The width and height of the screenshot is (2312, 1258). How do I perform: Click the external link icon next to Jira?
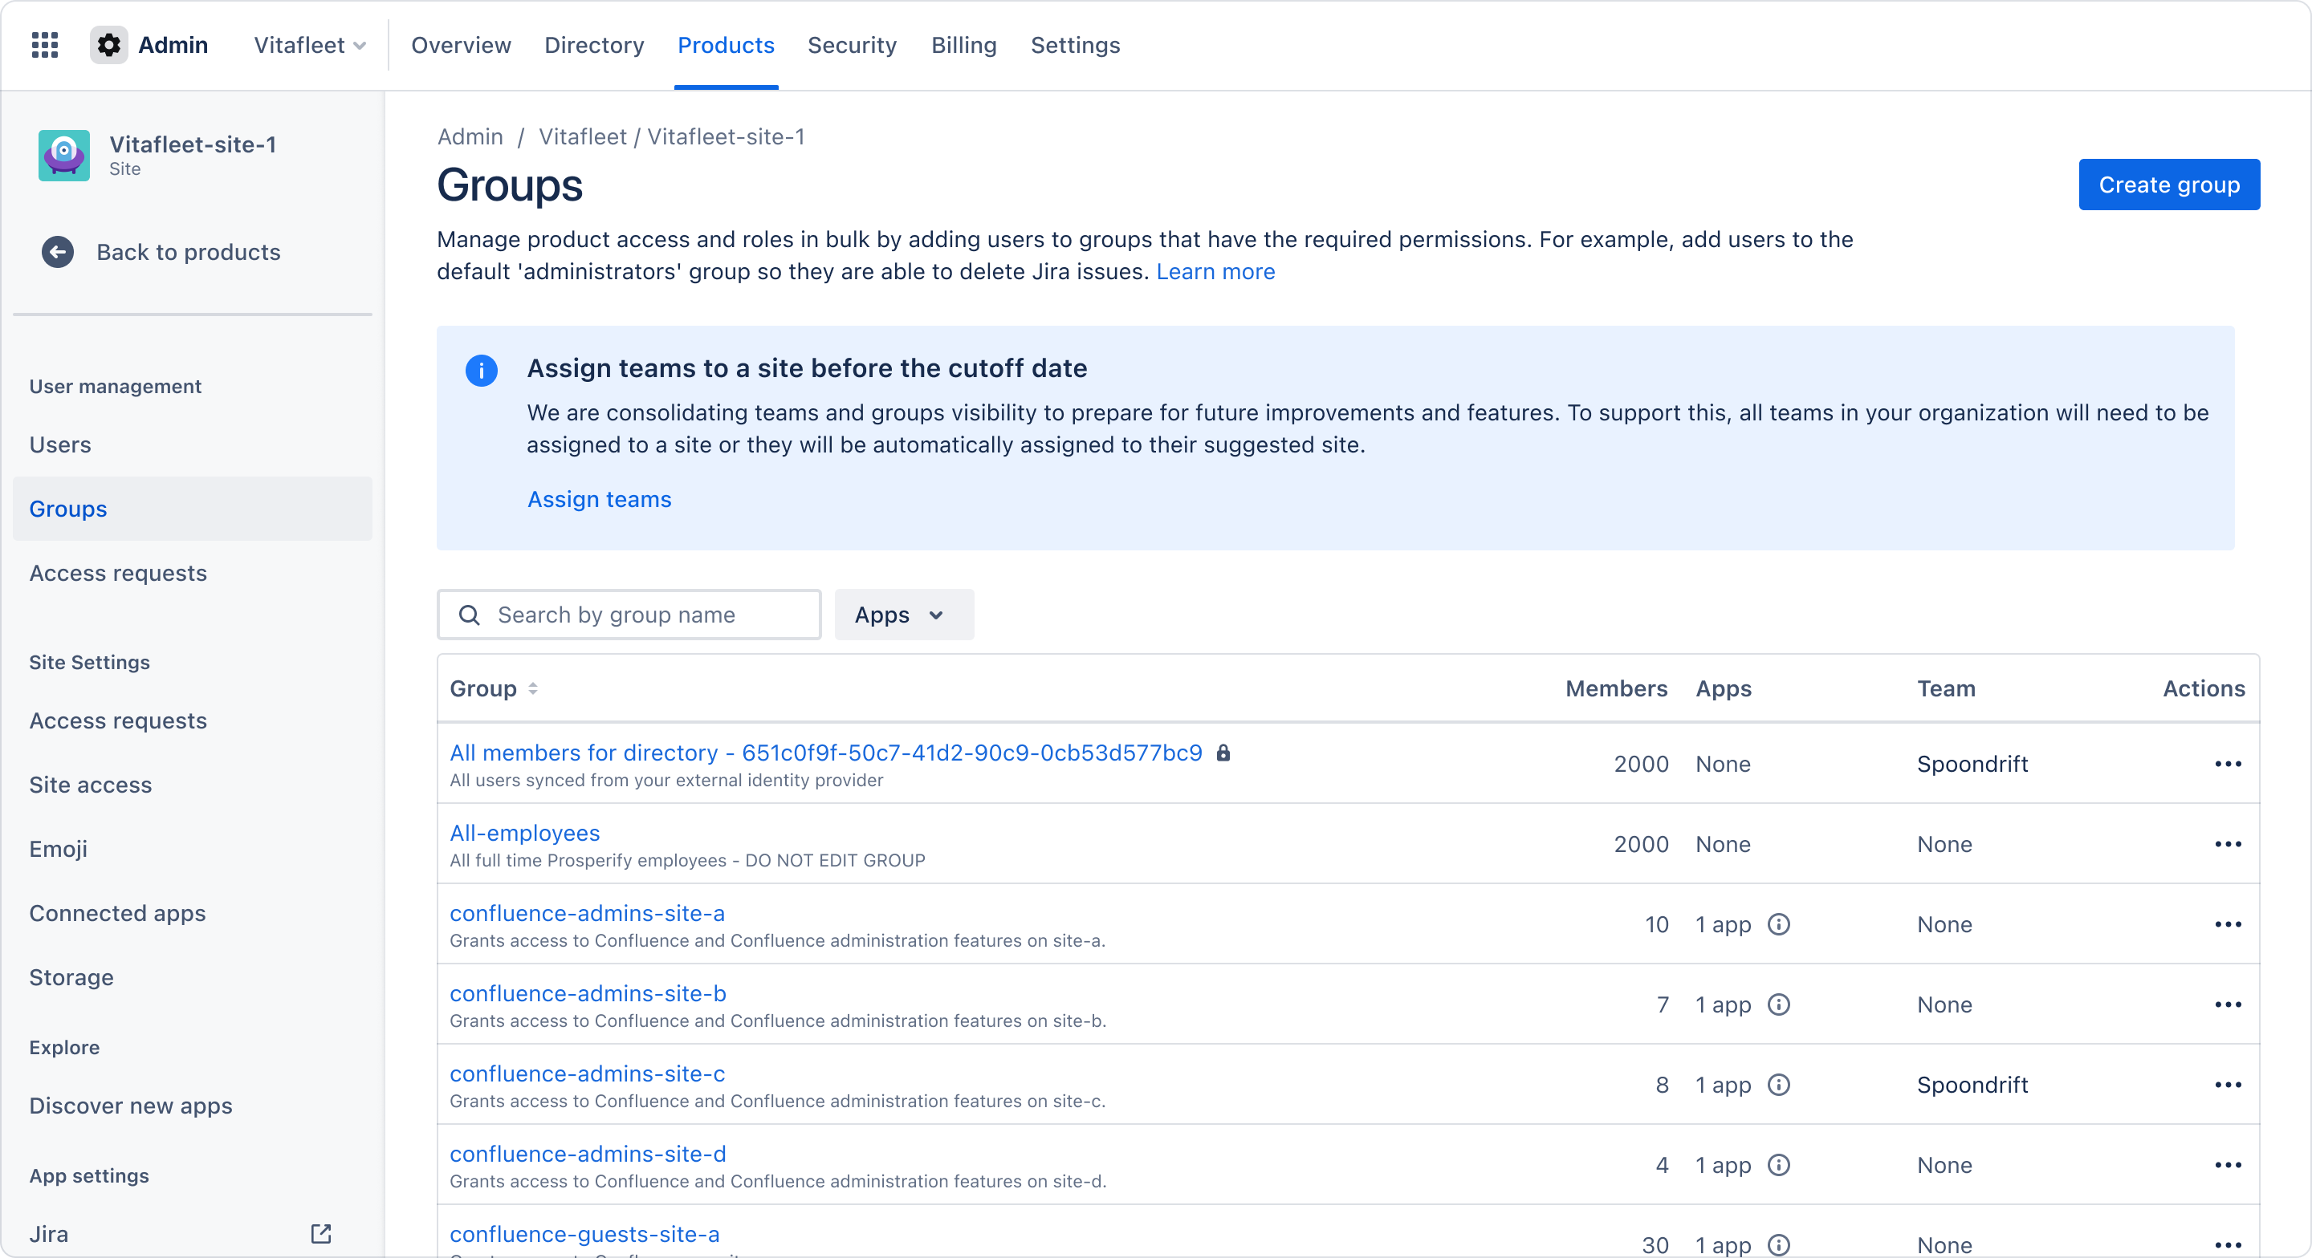tap(320, 1234)
